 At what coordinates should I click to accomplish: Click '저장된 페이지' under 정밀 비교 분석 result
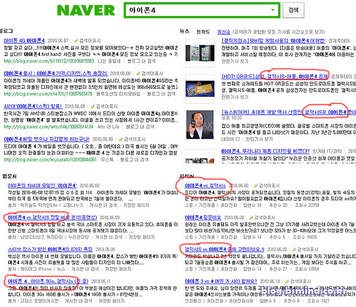point(142,237)
